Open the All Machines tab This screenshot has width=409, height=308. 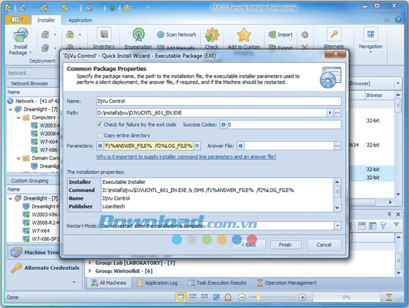[x=108, y=283]
